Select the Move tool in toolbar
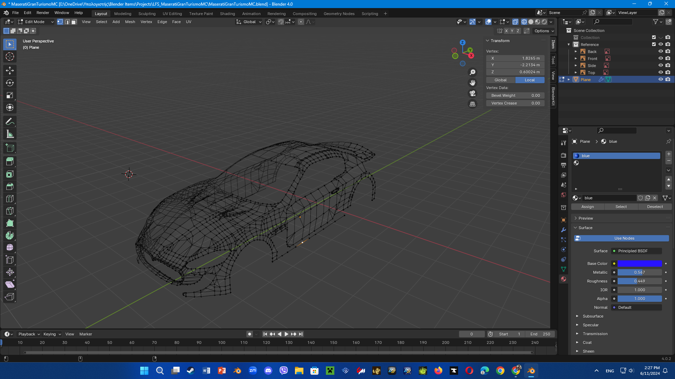This screenshot has height=379, width=675. 10,71
